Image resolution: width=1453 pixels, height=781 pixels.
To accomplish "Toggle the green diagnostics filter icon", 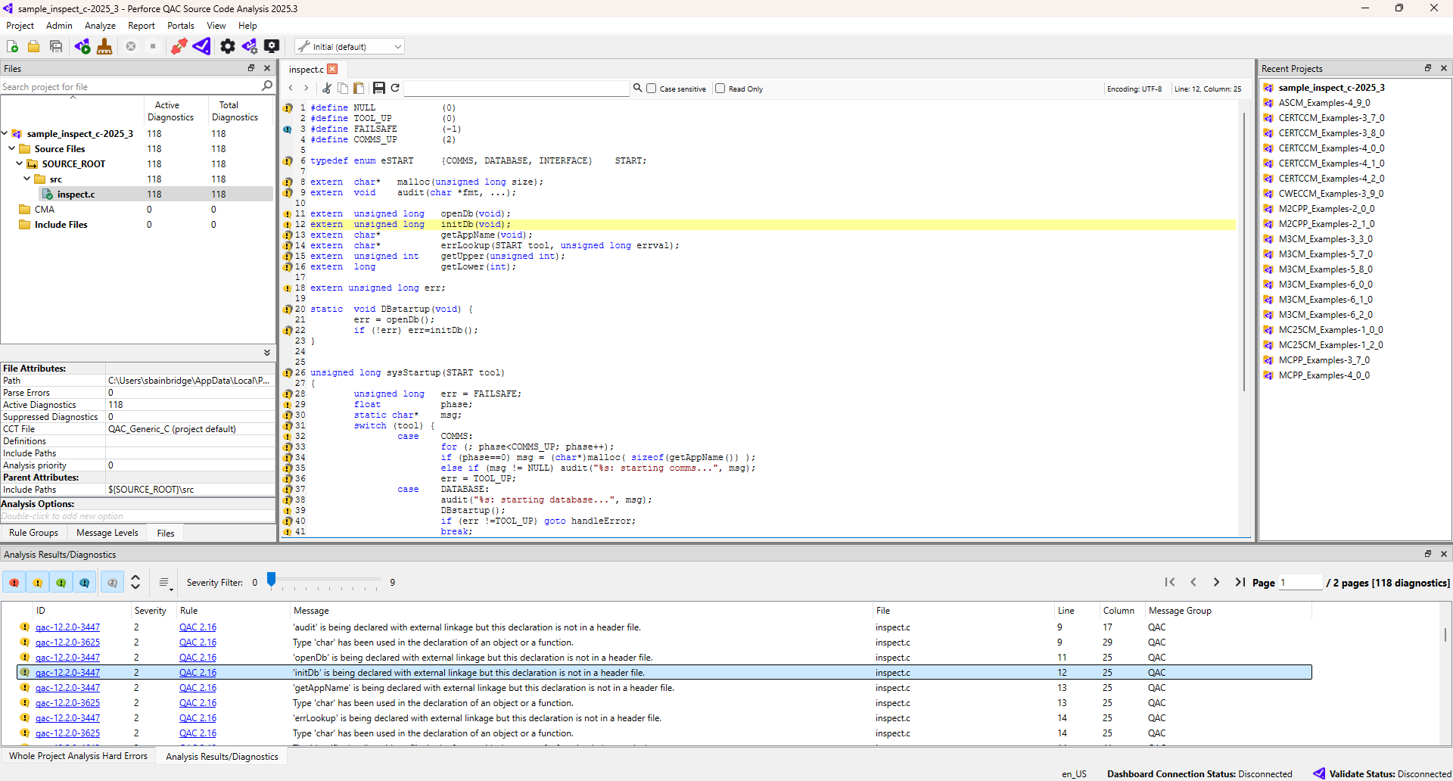I will pyautogui.click(x=61, y=583).
